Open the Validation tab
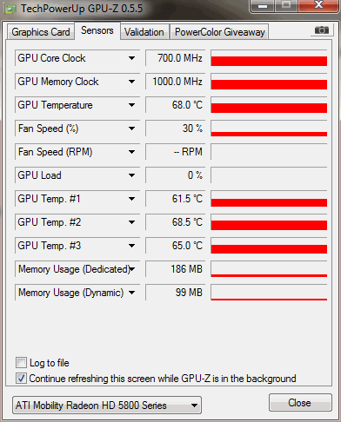This screenshot has width=341, height=422. click(144, 32)
